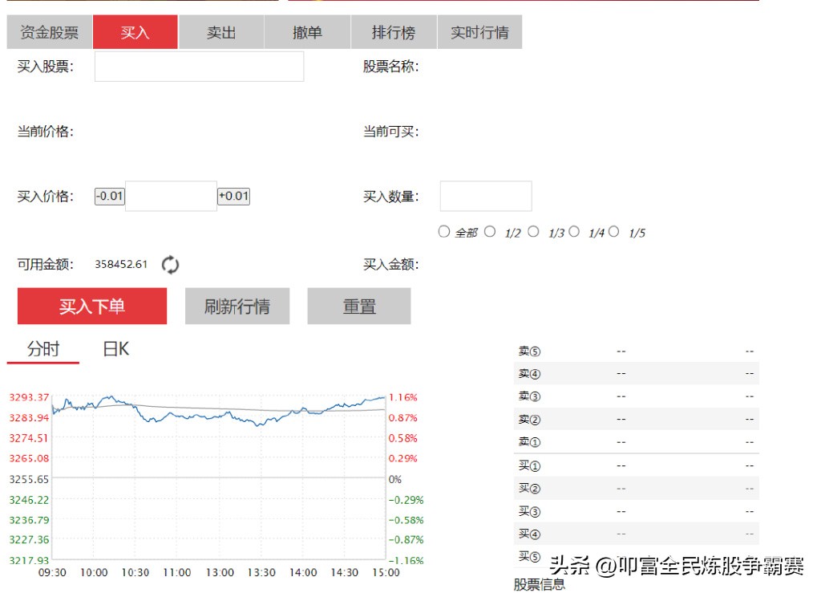
Task: Switch chart to 分时 view
Action: 42,348
